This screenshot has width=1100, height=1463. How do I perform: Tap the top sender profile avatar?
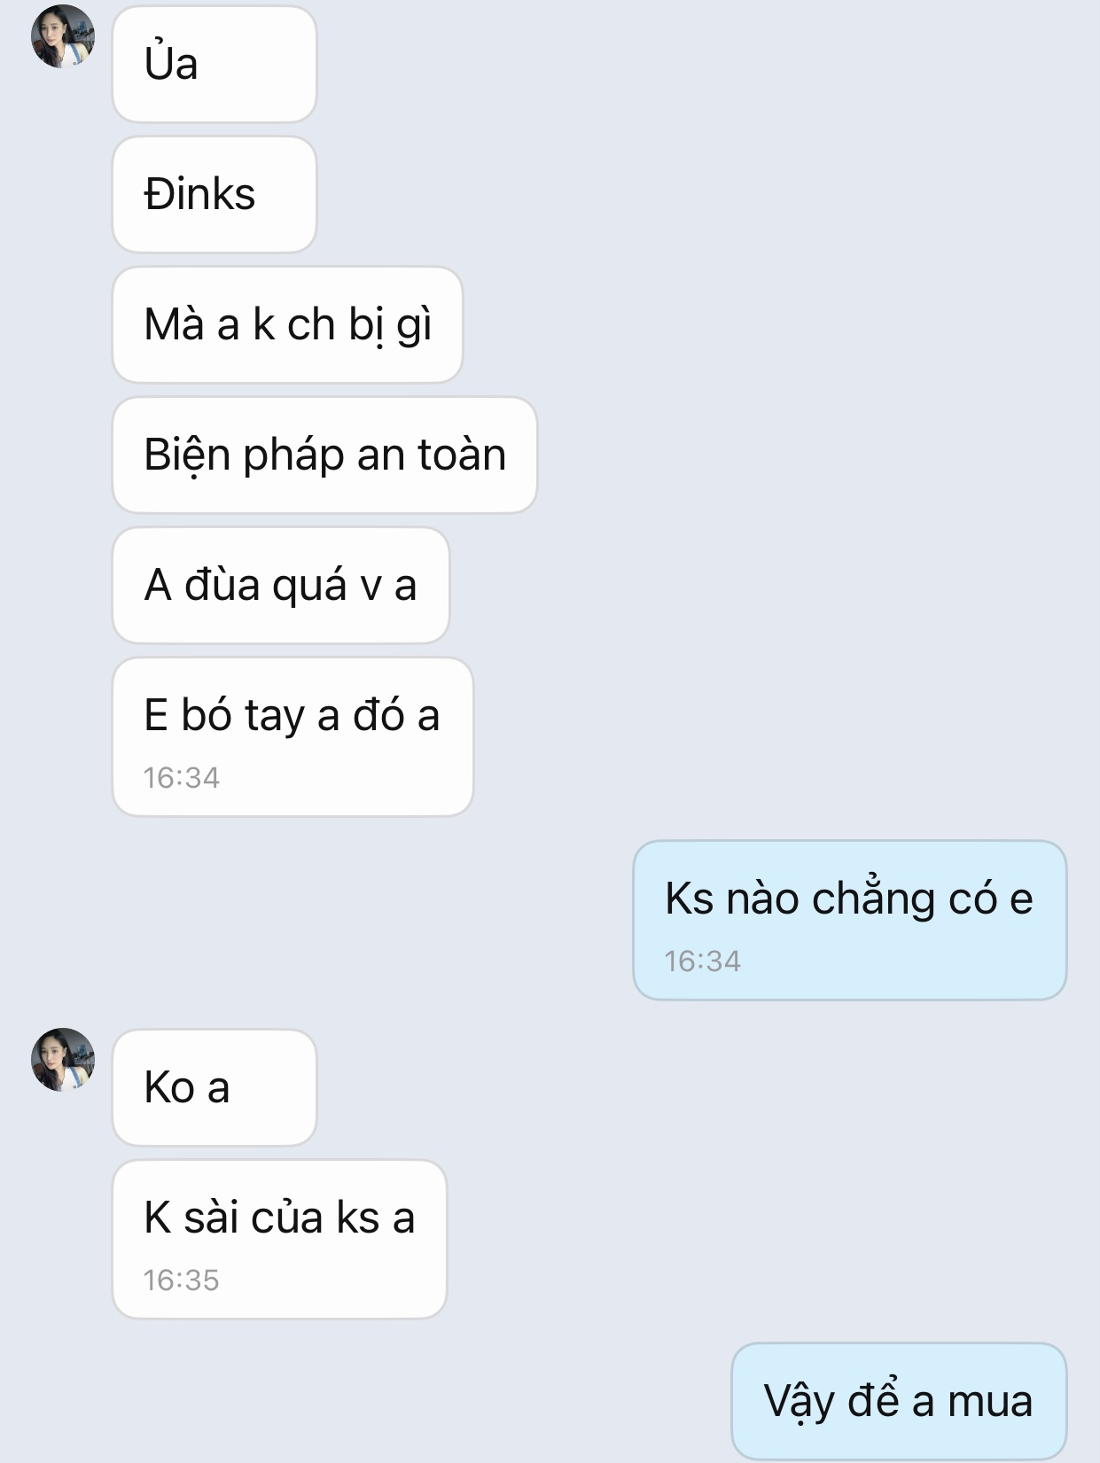click(x=63, y=36)
